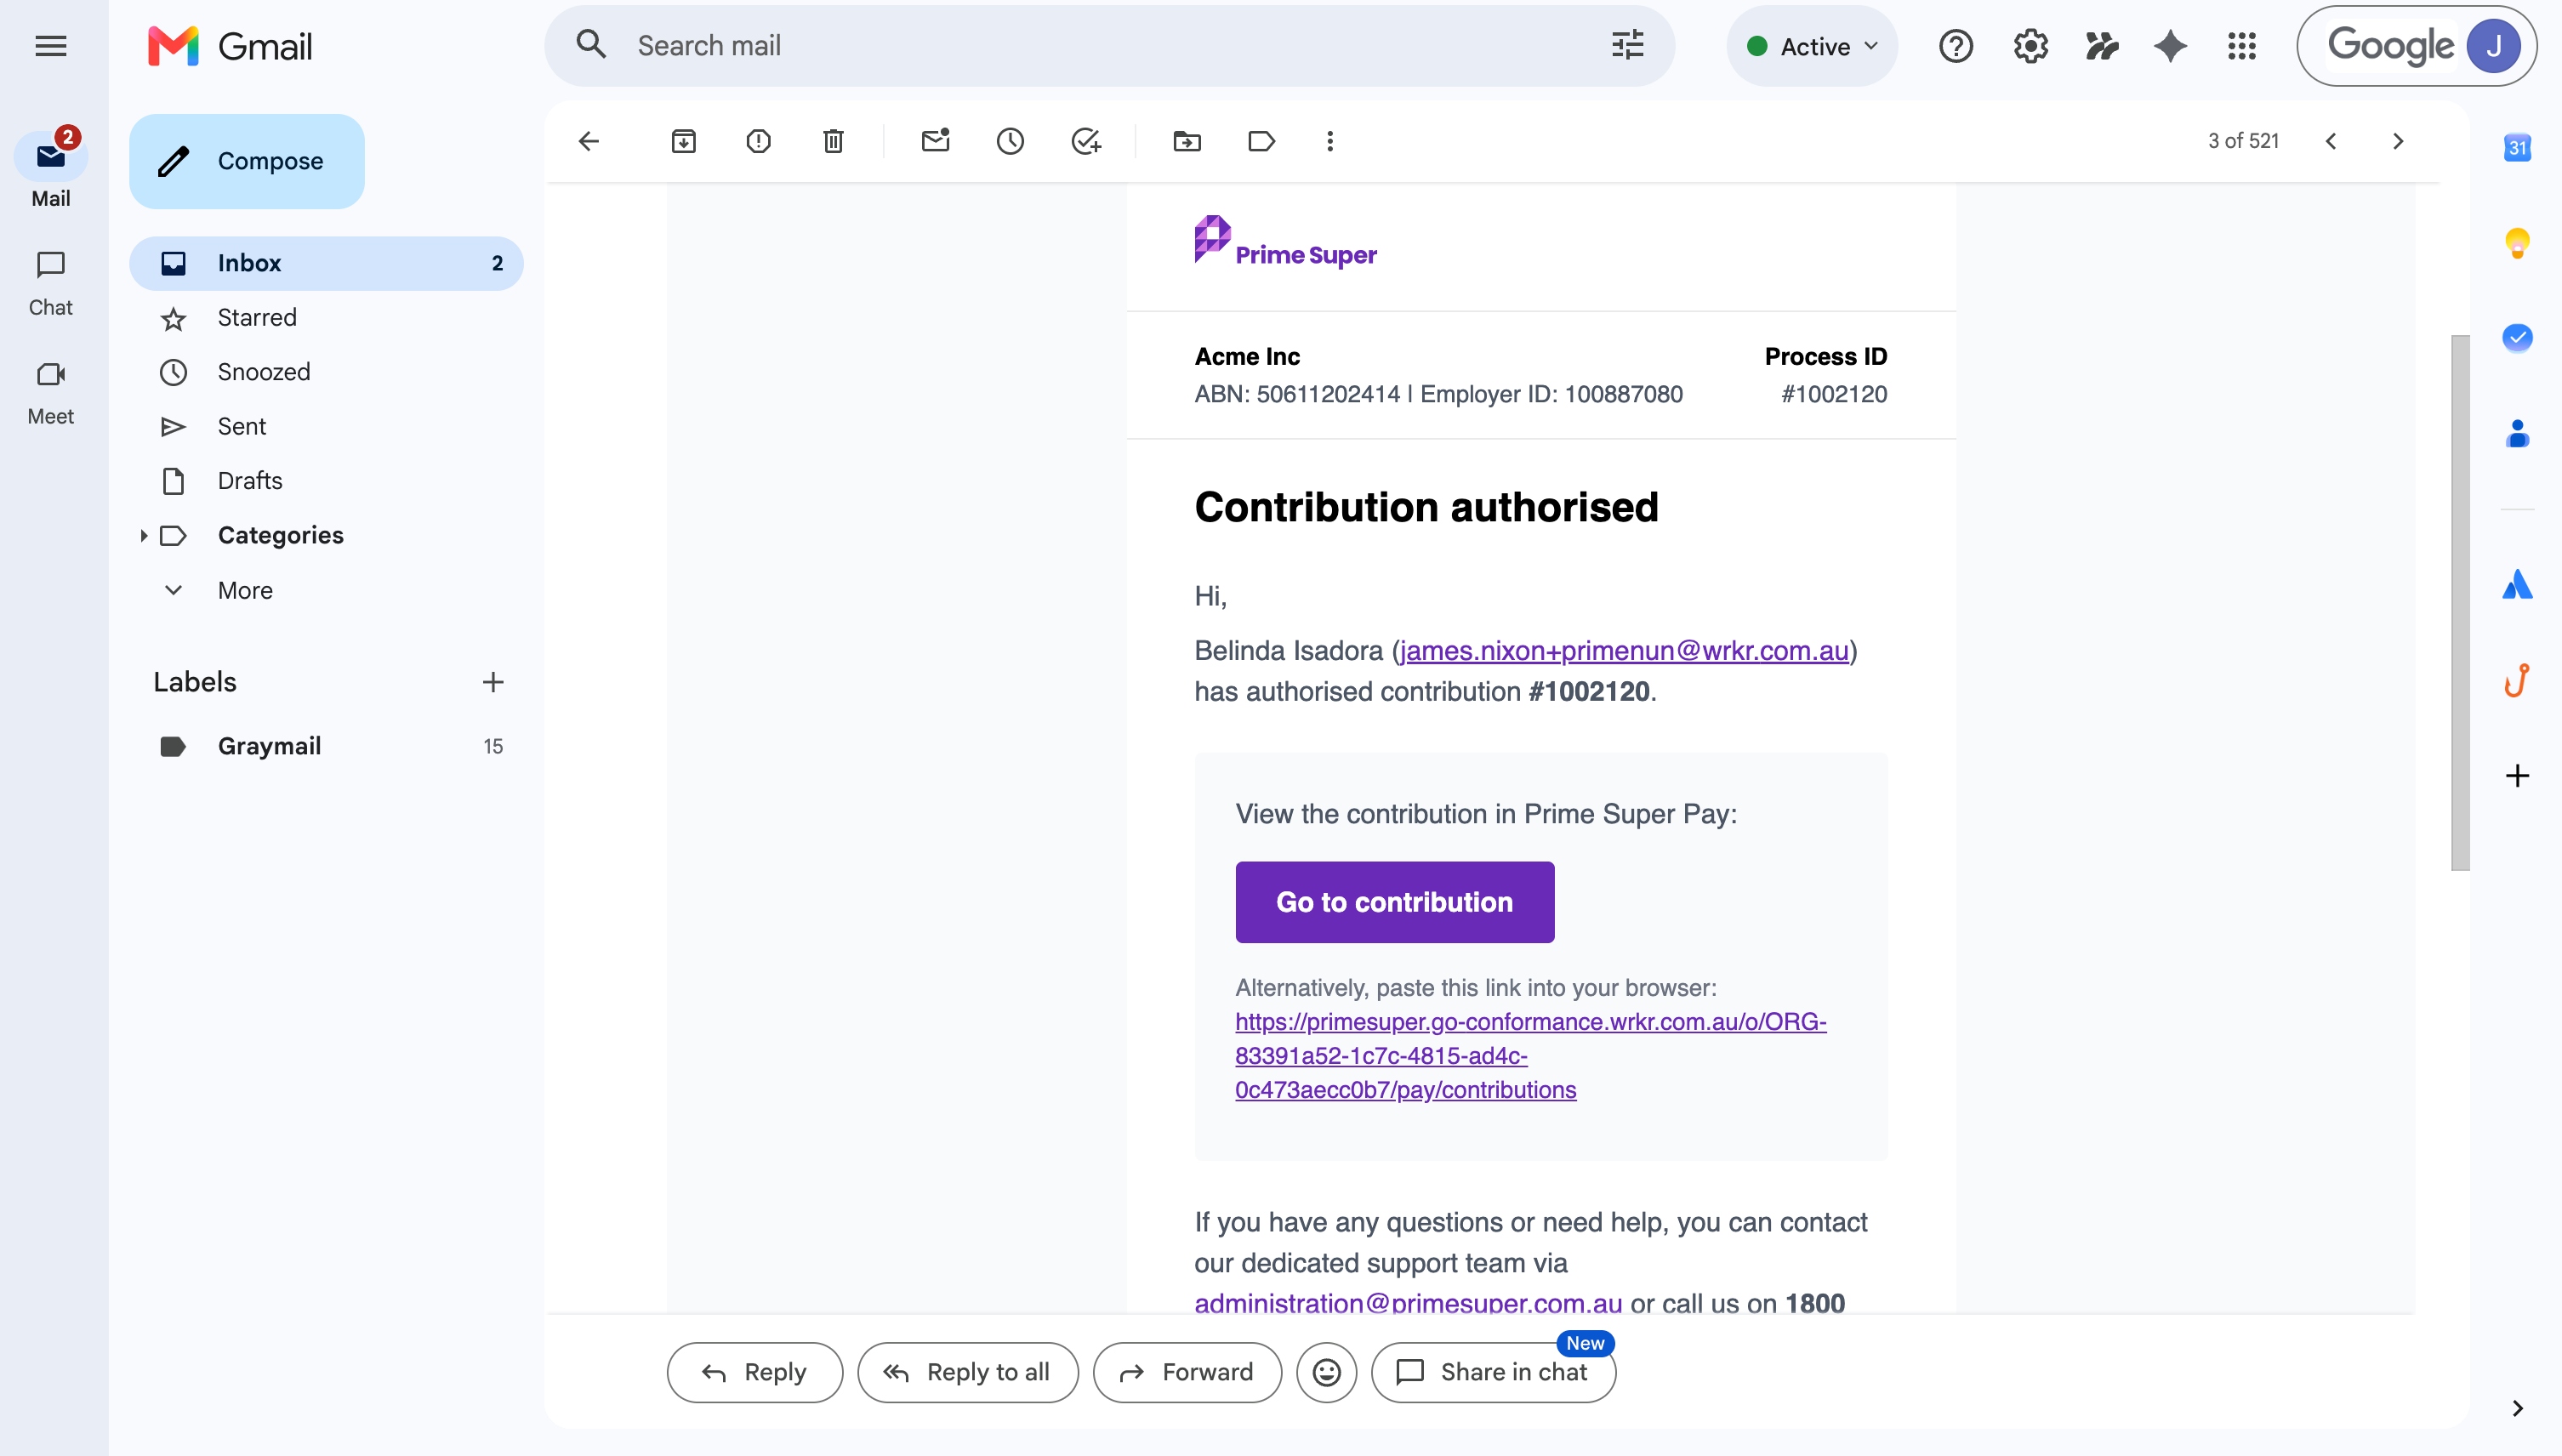Open Google Calendar in the side panel
Screen dimensions: 2562x1456
pyautogui.click(x=2517, y=148)
